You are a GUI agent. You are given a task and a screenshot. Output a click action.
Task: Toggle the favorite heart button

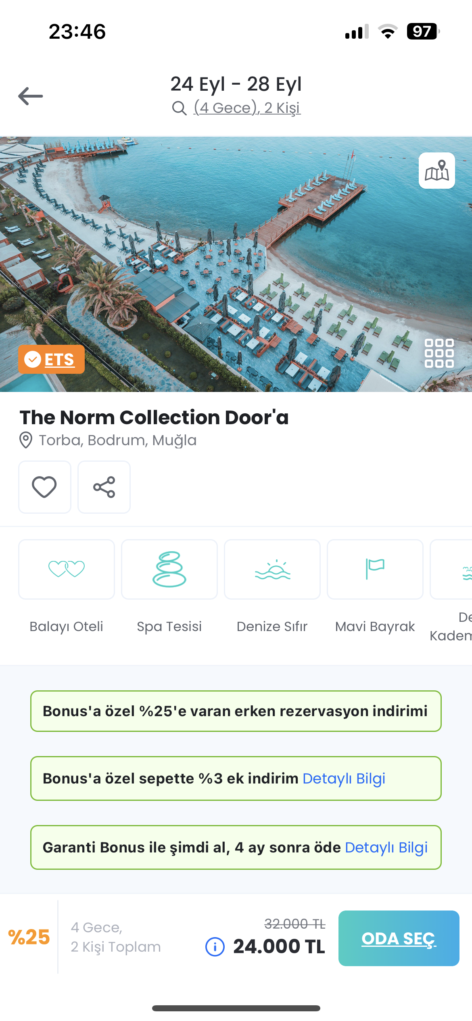click(45, 487)
